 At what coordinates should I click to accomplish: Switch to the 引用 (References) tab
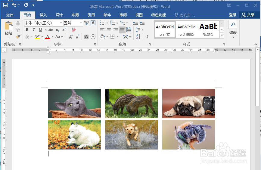(91, 15)
